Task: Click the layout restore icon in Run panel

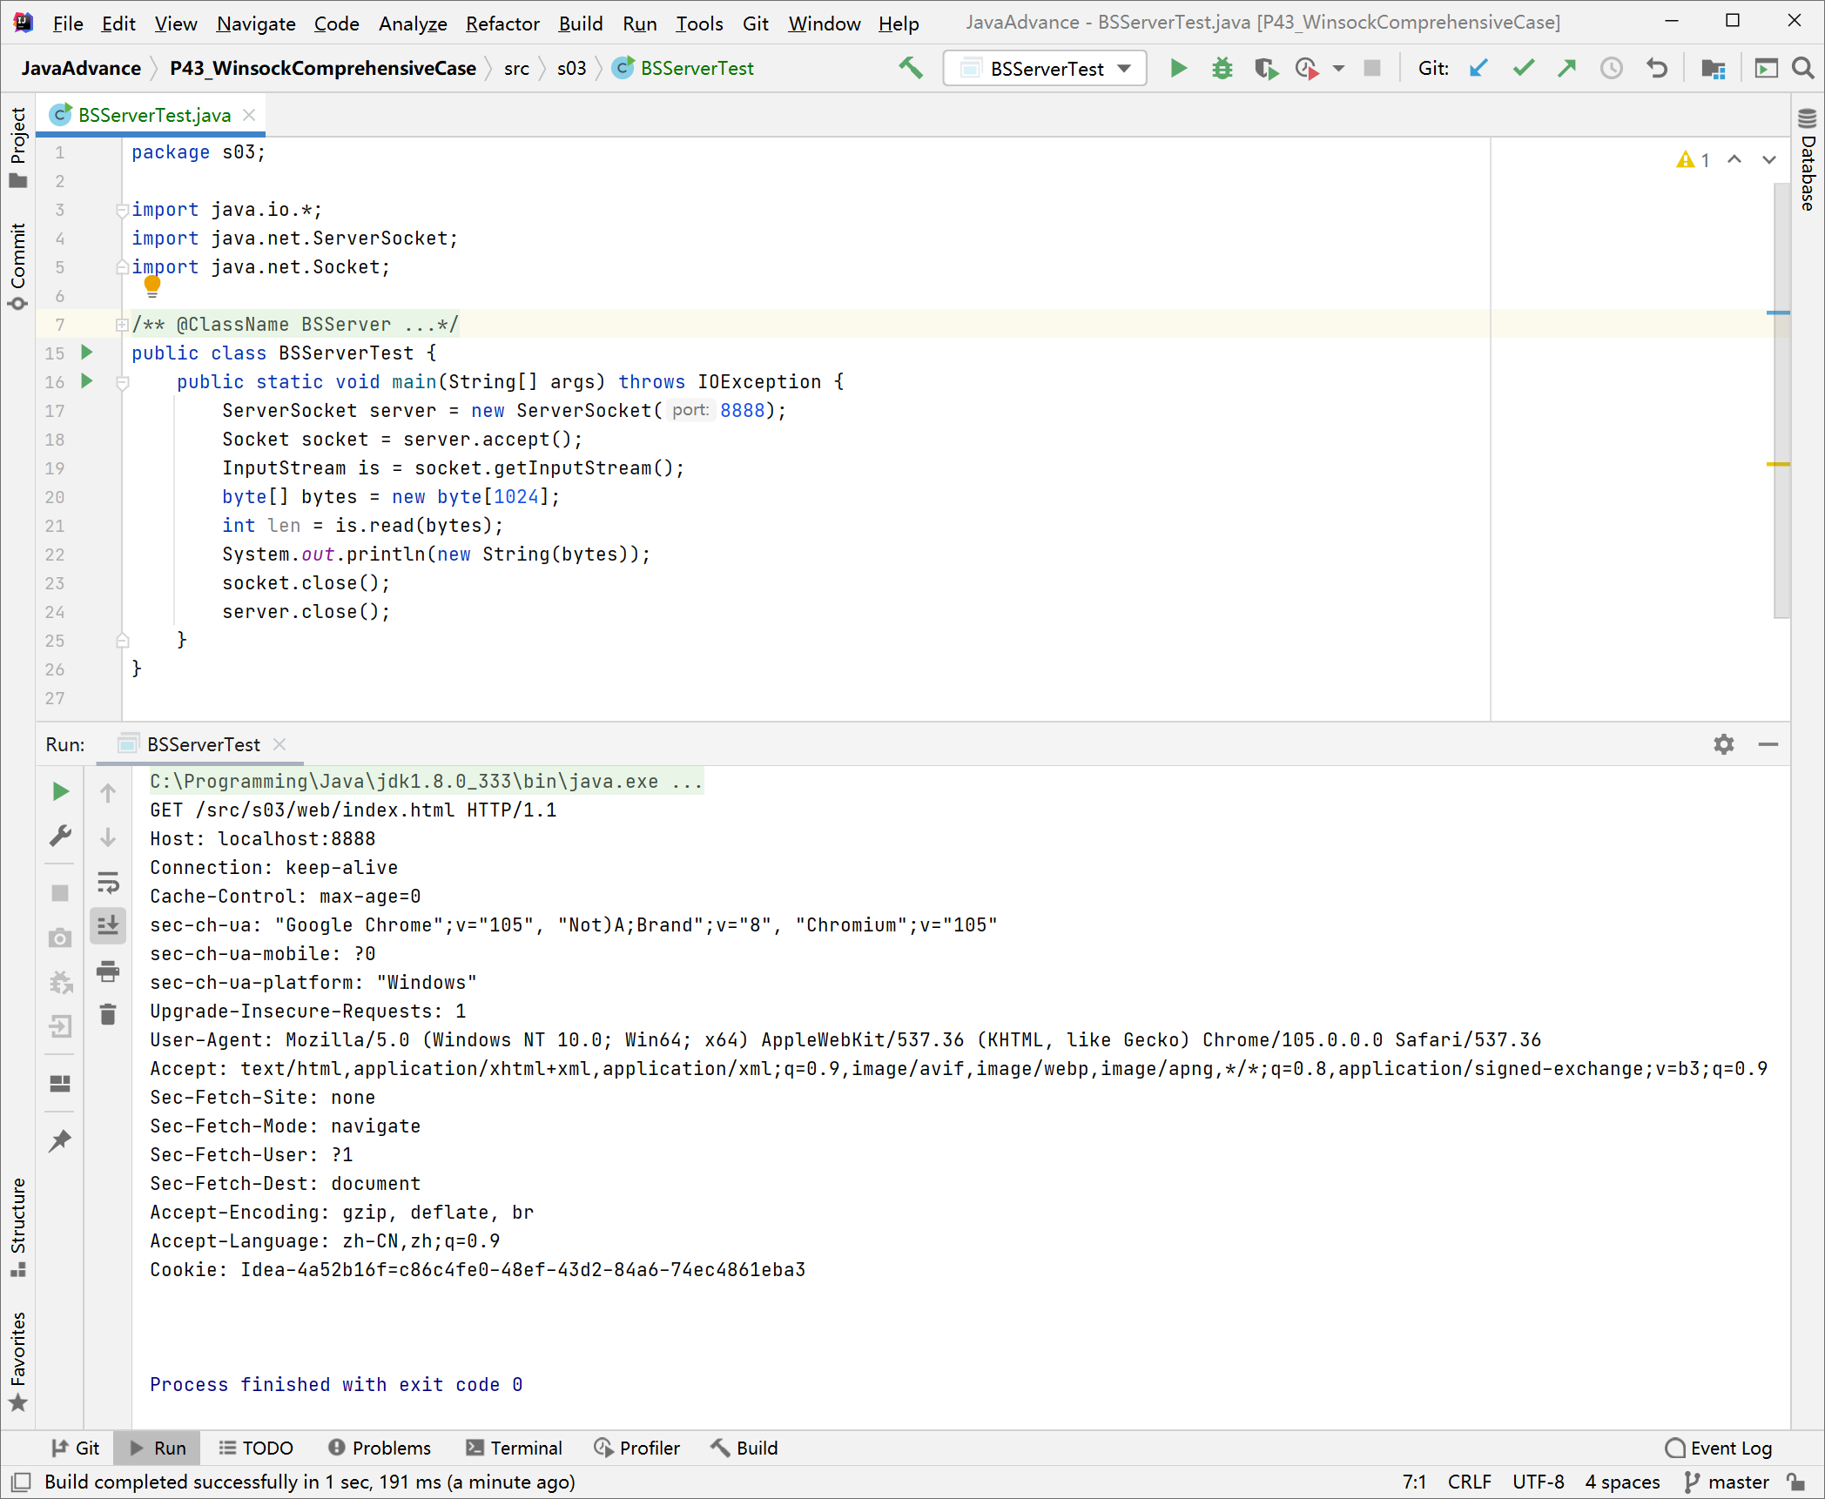Action: click(60, 1084)
